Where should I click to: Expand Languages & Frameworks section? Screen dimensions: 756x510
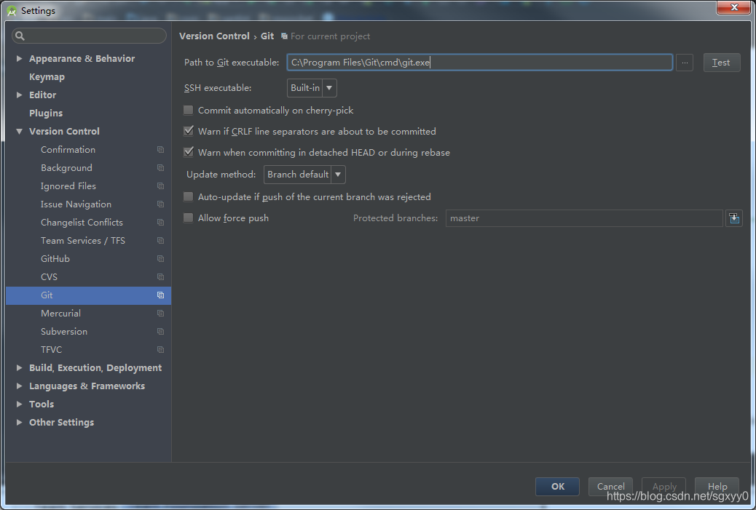[x=19, y=386]
